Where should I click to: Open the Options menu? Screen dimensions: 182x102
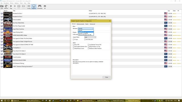16,3
